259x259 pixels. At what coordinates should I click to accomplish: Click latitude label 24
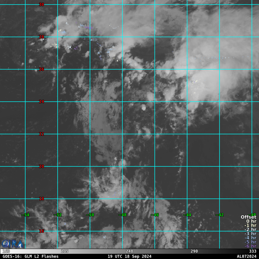point(41,102)
